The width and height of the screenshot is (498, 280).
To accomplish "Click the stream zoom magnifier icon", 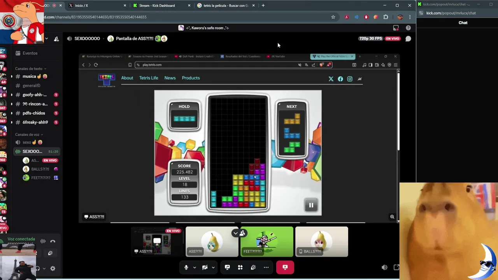I will click(392, 217).
